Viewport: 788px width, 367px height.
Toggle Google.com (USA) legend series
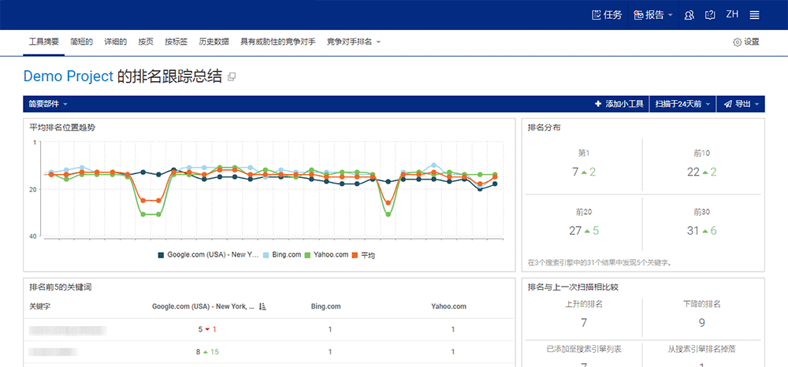click(x=208, y=255)
